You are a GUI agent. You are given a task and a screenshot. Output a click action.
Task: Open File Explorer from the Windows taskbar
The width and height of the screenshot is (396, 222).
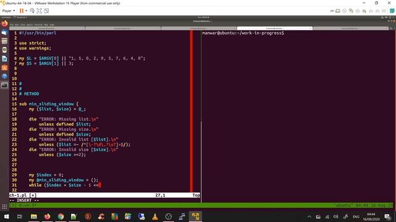click(33, 216)
